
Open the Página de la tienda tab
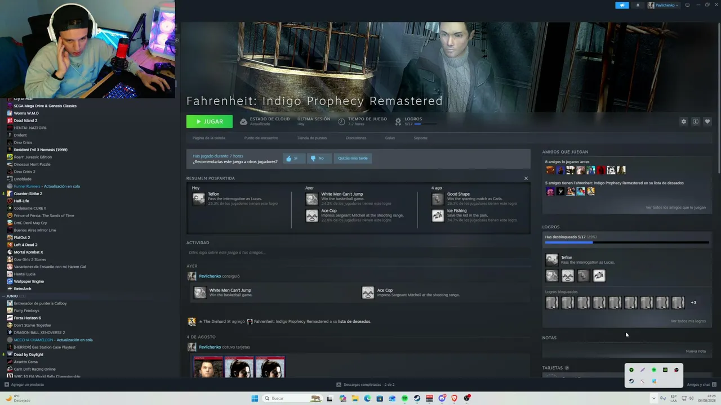209,138
